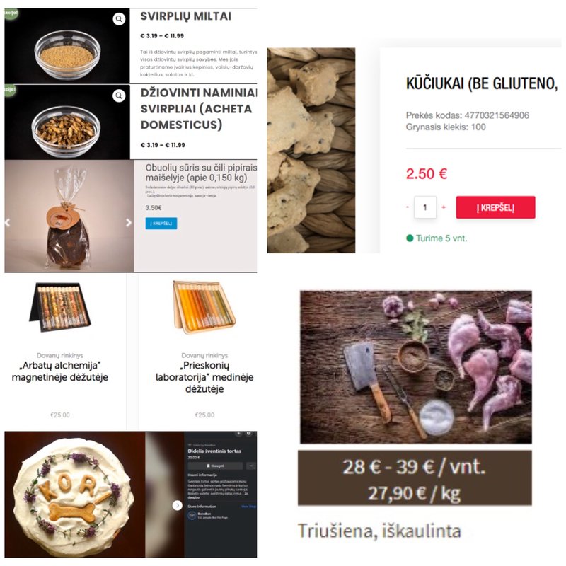Viewport: 566px width, 566px height.
Task: Show next image in cheese carousel
Action: [x=128, y=223]
